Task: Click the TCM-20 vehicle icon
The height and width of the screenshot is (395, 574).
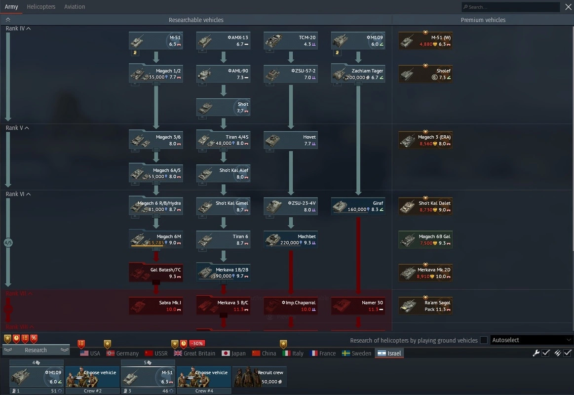Action: (x=291, y=40)
